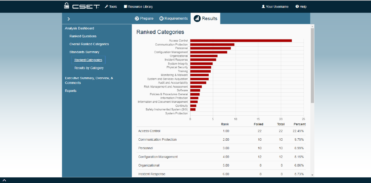Click the scrollbar up arrow

pos(312,26)
